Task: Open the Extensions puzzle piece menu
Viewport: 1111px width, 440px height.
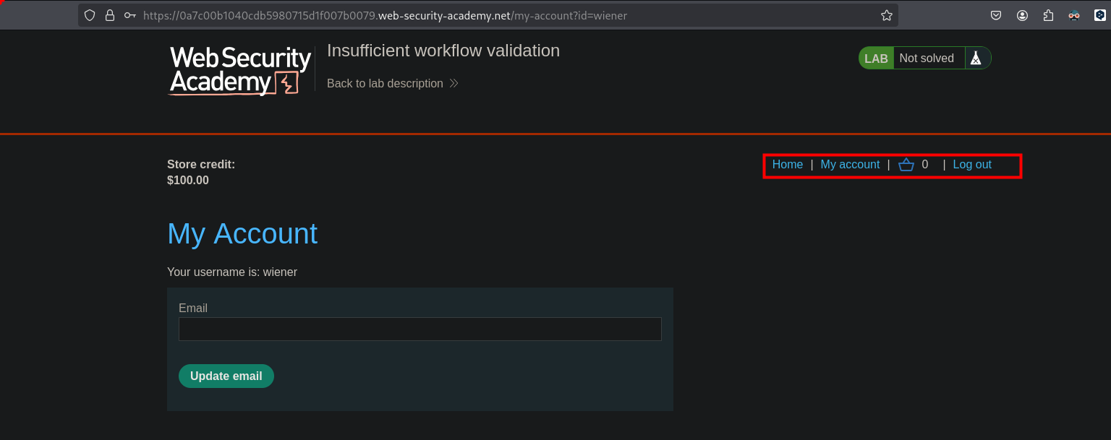Action: (1048, 15)
